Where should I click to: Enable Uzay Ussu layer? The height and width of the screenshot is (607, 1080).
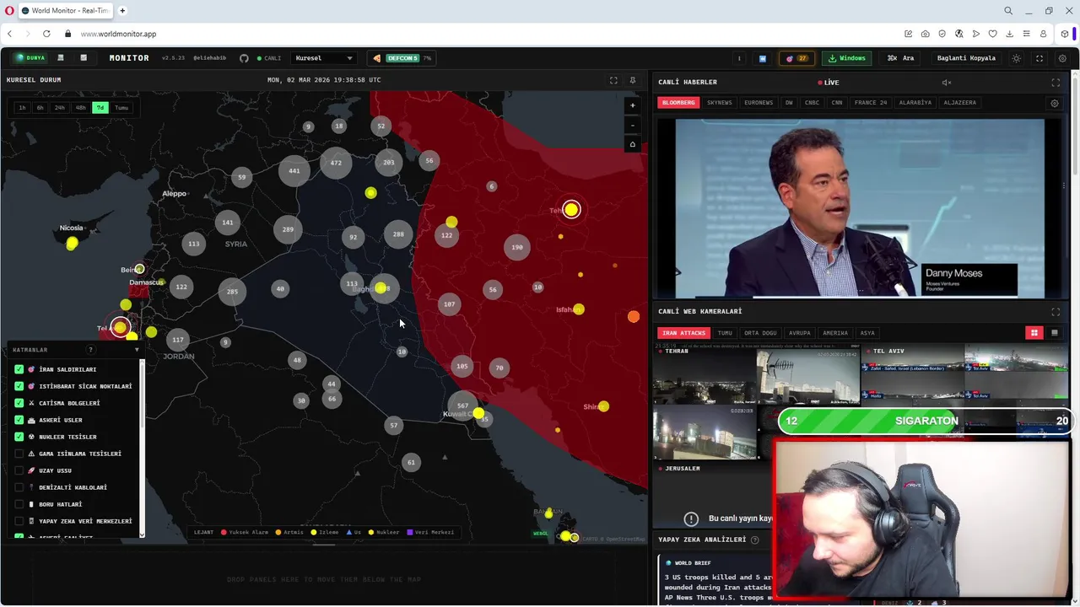tap(19, 470)
